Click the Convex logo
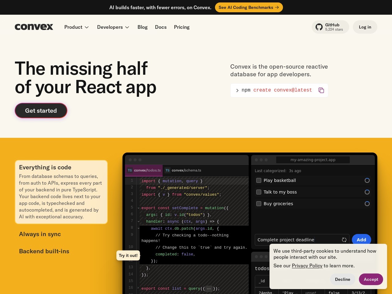Screen dimensions: 392x294 (34, 27)
